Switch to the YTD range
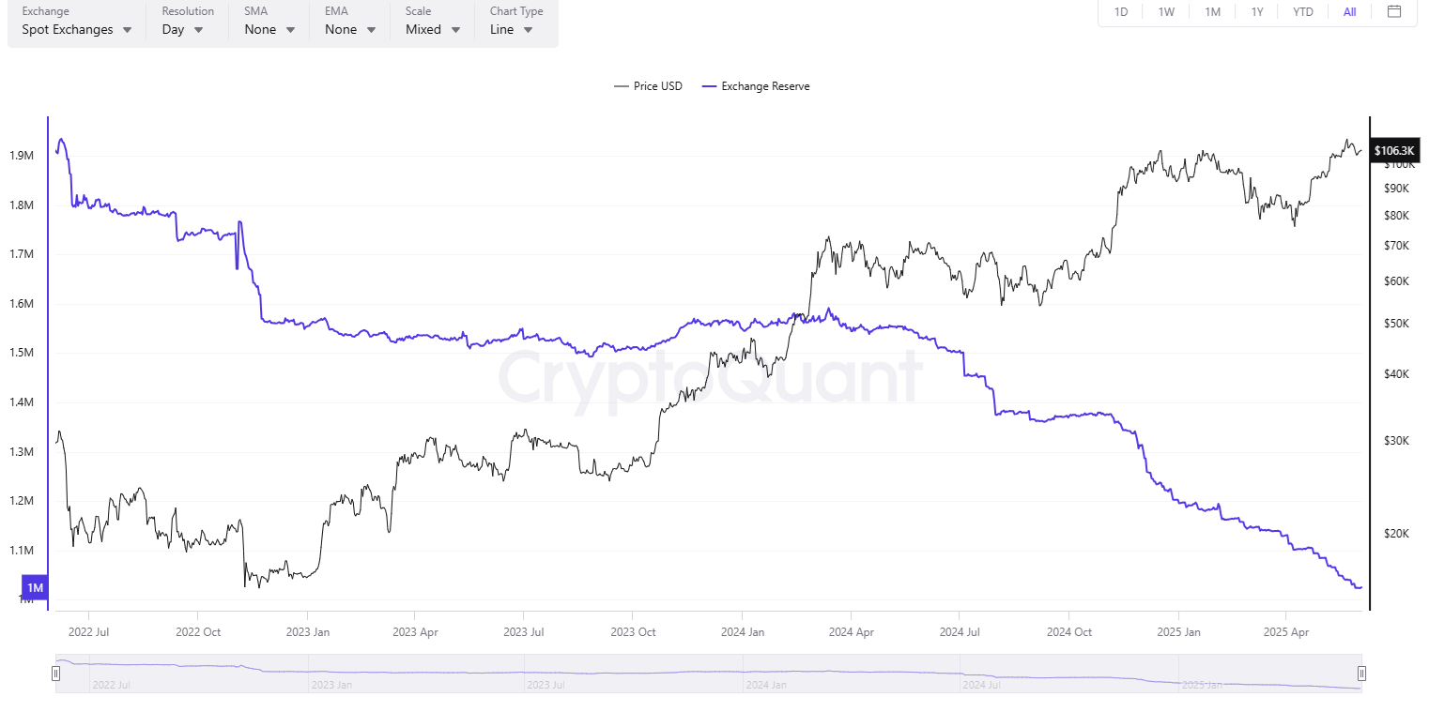 pos(1303,12)
